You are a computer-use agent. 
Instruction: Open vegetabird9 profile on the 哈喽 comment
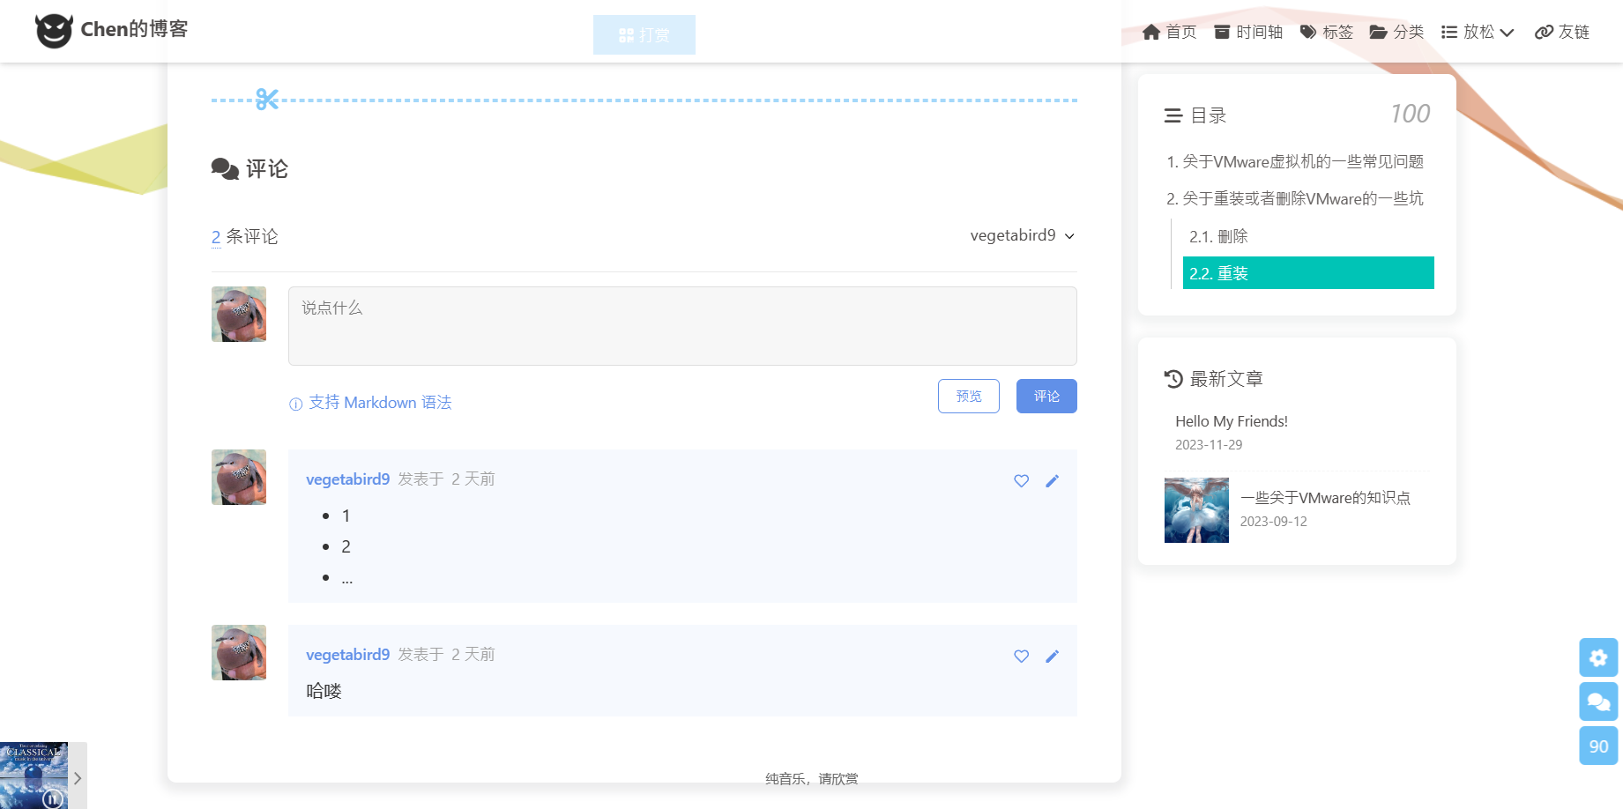(347, 655)
